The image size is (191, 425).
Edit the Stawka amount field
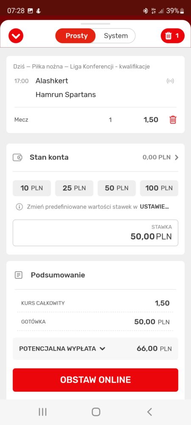pyautogui.click(x=95, y=233)
